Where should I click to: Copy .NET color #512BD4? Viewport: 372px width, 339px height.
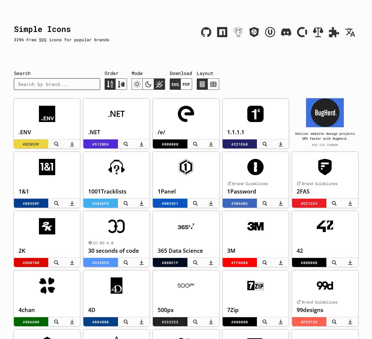click(x=101, y=144)
